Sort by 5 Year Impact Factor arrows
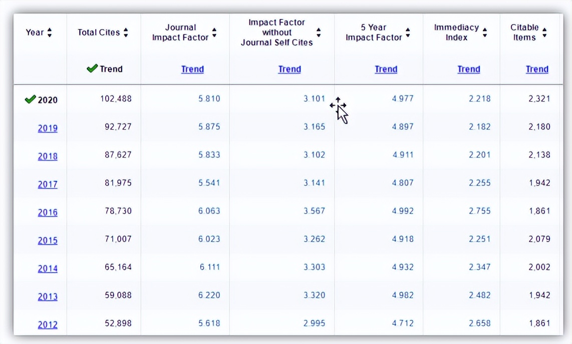 (408, 32)
